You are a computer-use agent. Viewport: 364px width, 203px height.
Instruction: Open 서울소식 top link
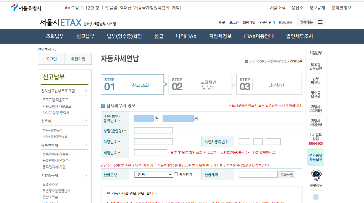278,8
